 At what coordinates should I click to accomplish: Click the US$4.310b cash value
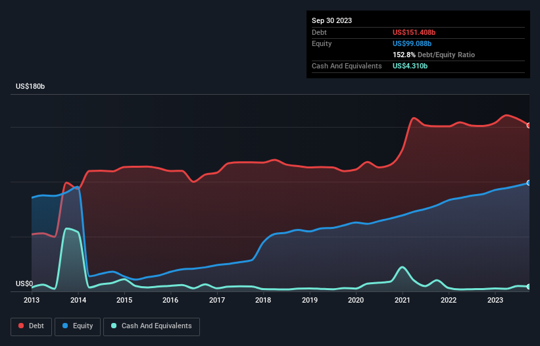(410, 66)
